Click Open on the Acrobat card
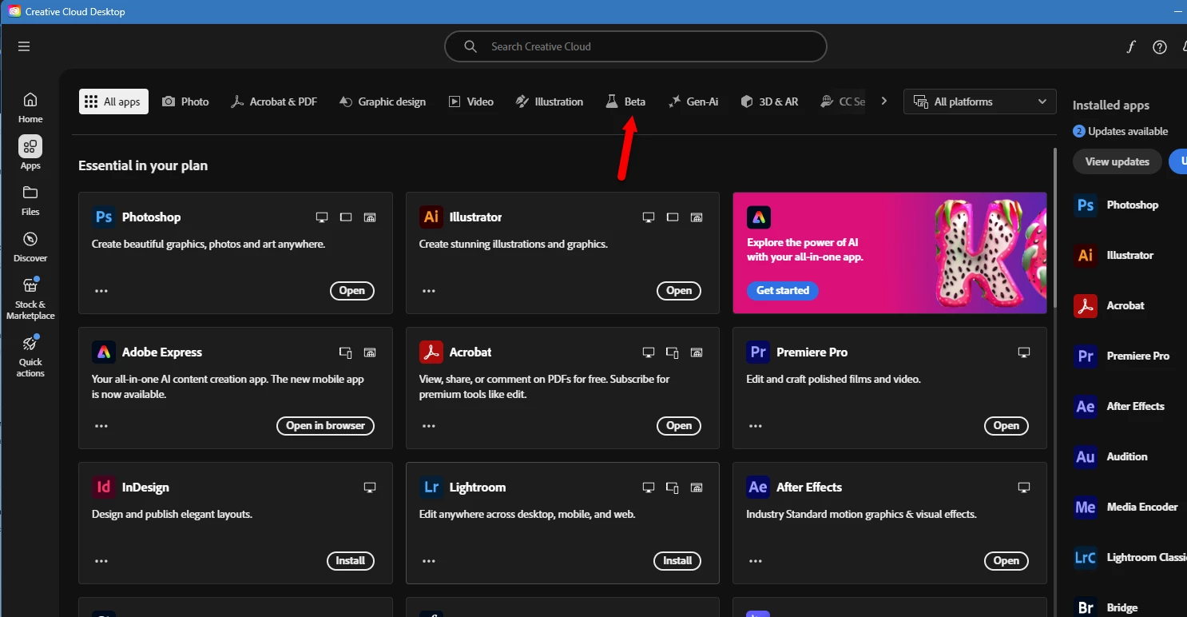 point(679,426)
